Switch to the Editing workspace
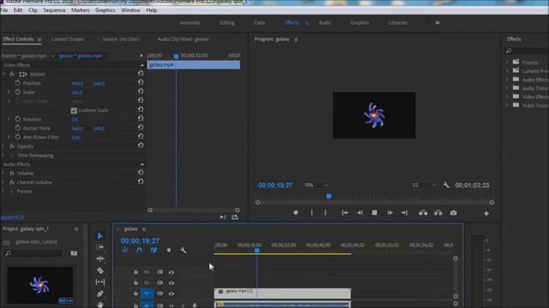549x308 pixels. click(226, 23)
